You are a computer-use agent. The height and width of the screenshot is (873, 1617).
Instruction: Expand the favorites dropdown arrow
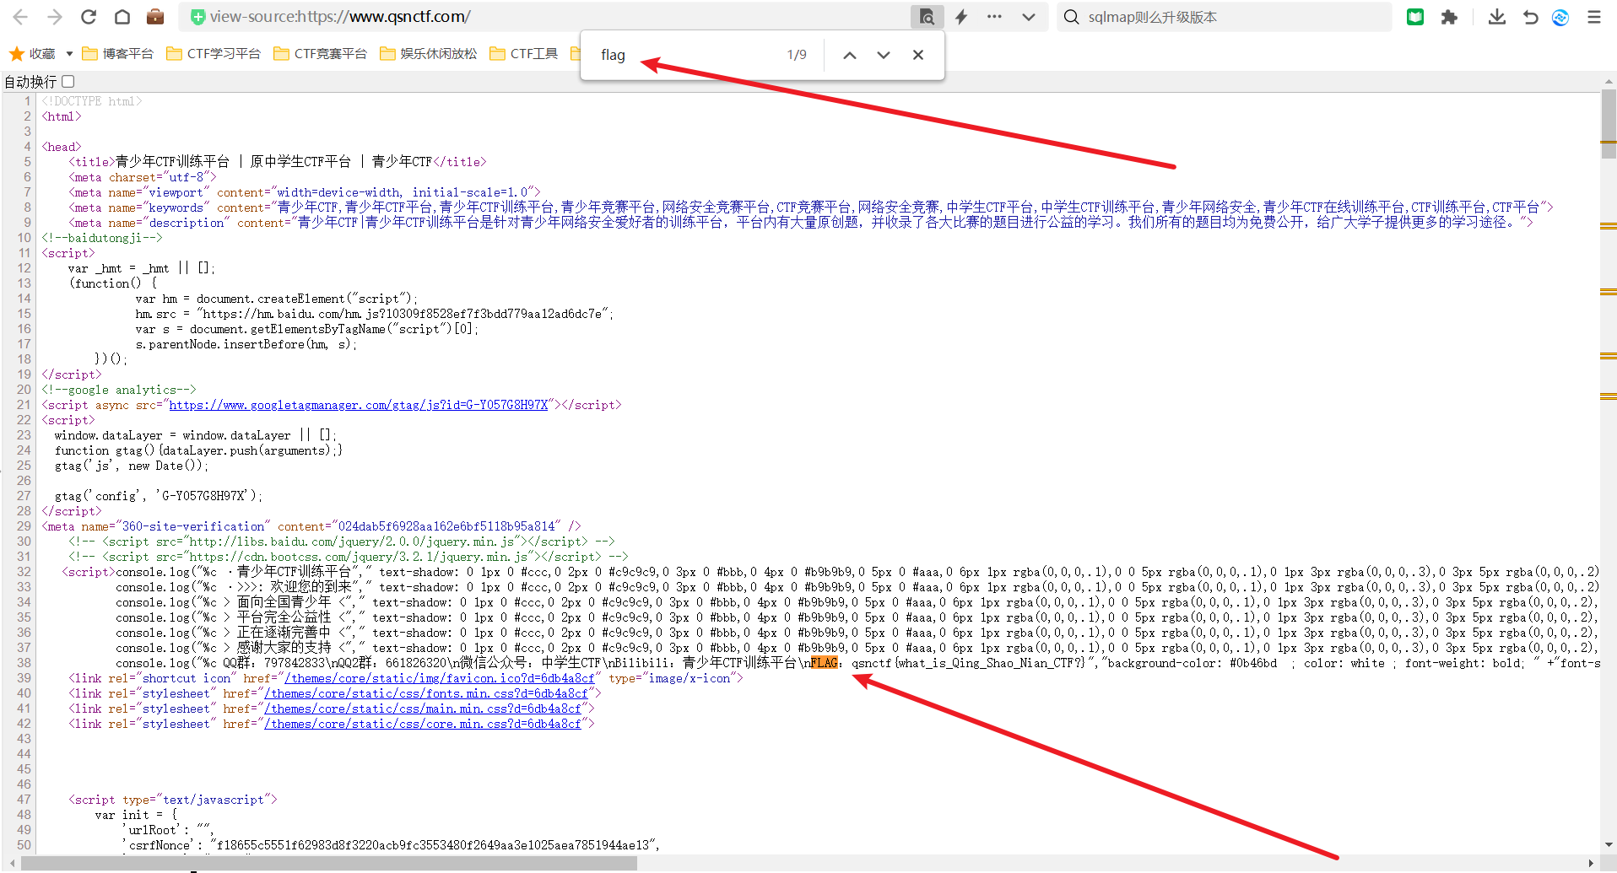point(69,54)
